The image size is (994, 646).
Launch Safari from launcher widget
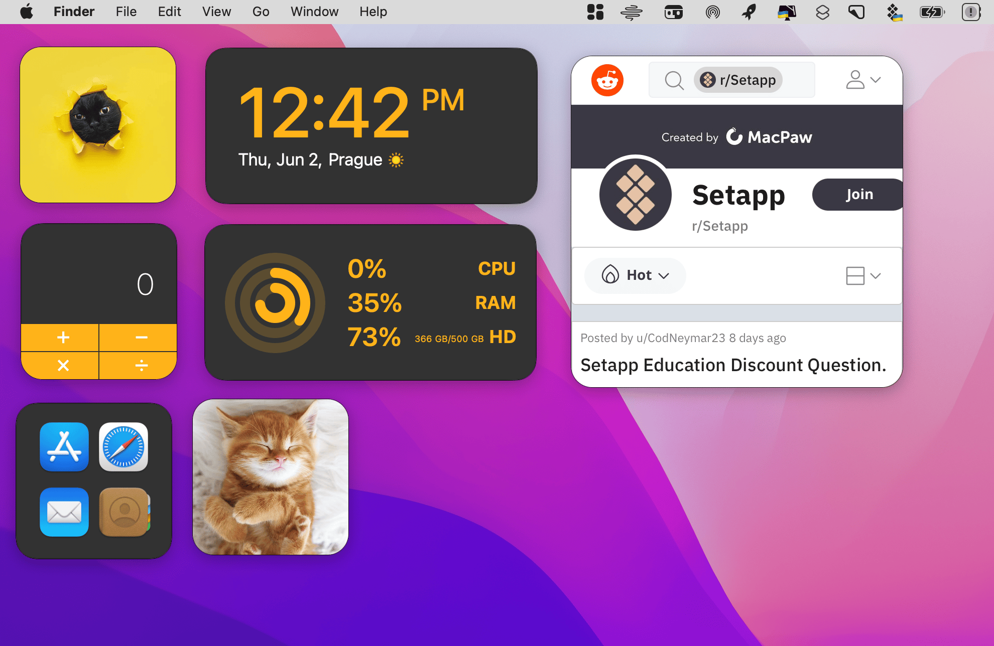click(123, 447)
